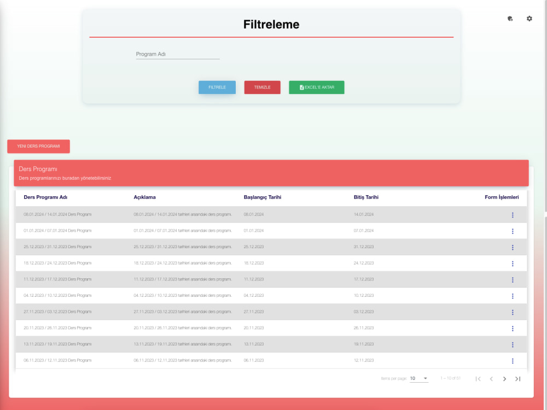
Task: Click end date cell 03.12.2023
Action: (364, 312)
